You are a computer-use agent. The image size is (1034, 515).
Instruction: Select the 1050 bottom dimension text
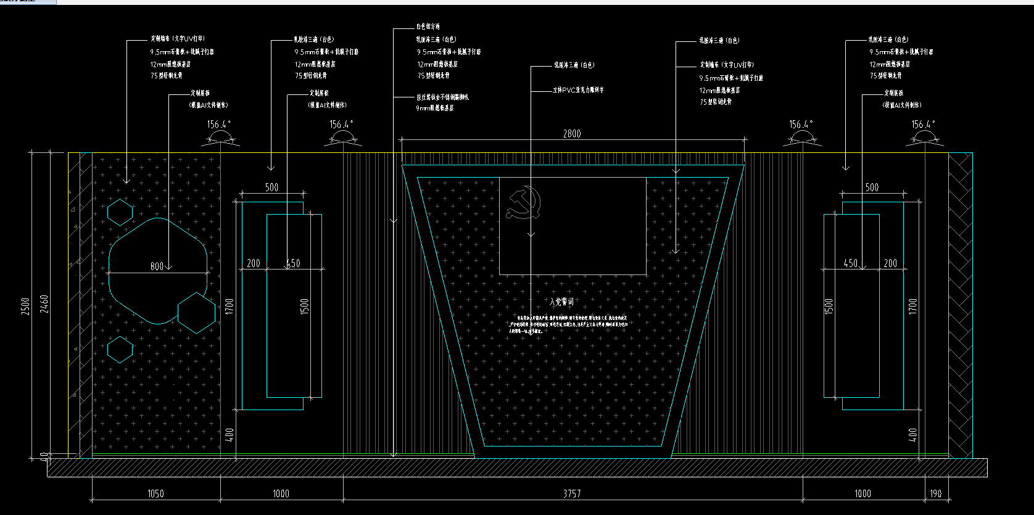point(155,493)
